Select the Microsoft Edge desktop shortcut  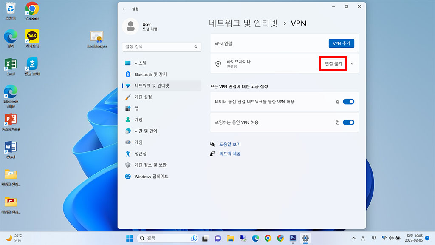pos(11,96)
